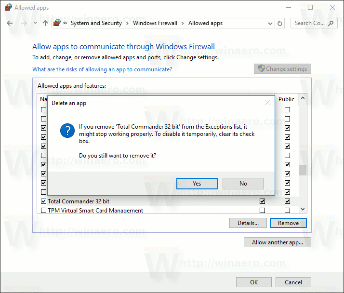Viewport: 344px width, 293px height.
Task: Click OK to save firewall settings
Action: pos(254,282)
